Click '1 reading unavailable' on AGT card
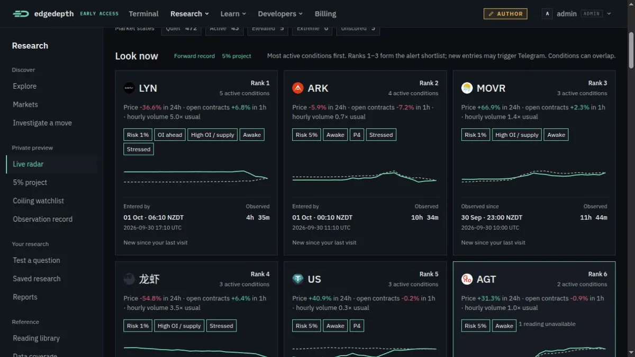The height and width of the screenshot is (357, 635). 547,324
